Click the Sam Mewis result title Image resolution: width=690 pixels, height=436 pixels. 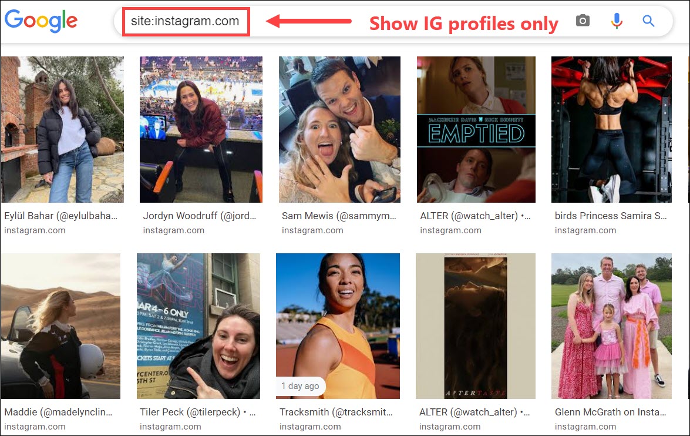click(x=339, y=216)
